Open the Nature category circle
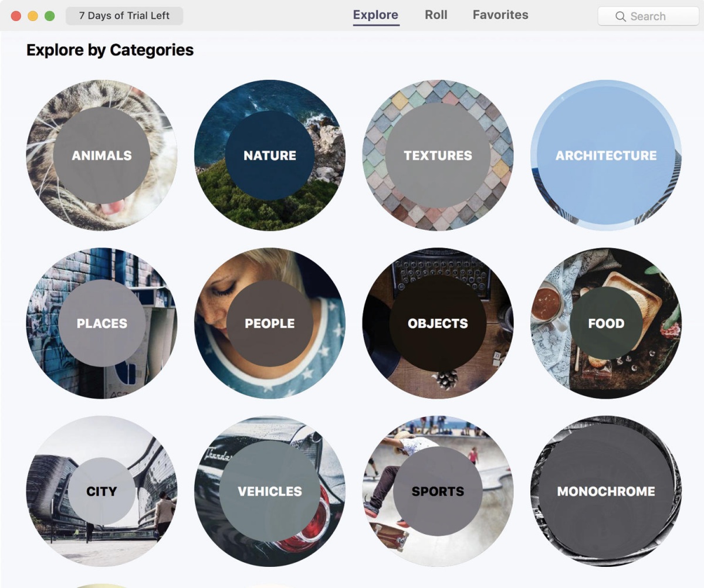The height and width of the screenshot is (588, 704). tap(270, 155)
